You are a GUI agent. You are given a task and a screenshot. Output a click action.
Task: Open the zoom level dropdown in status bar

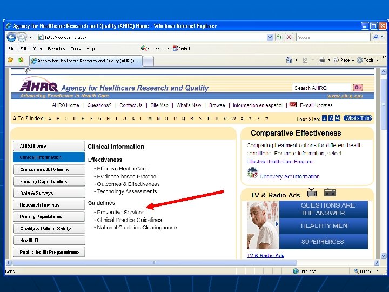[x=377, y=271]
